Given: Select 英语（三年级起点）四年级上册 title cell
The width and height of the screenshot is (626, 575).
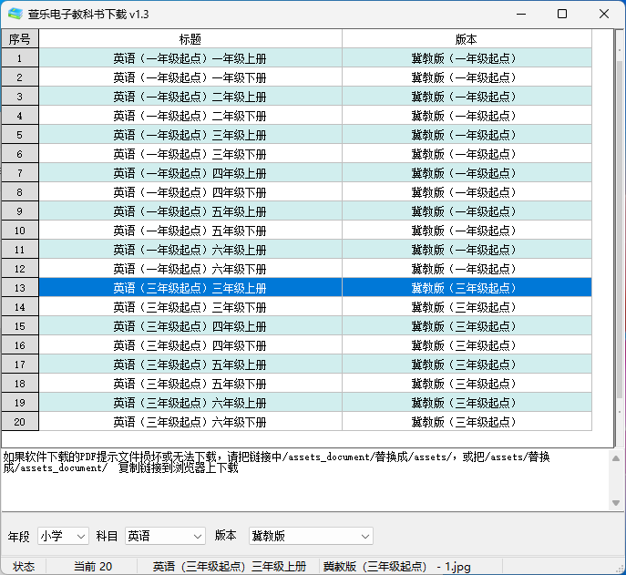Looking at the screenshot, I should [190, 326].
